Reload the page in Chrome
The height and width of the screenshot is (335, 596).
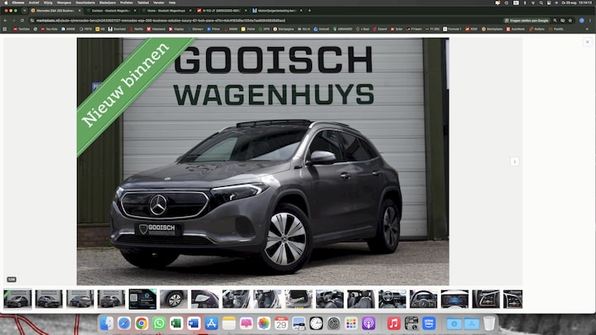click(x=22, y=21)
